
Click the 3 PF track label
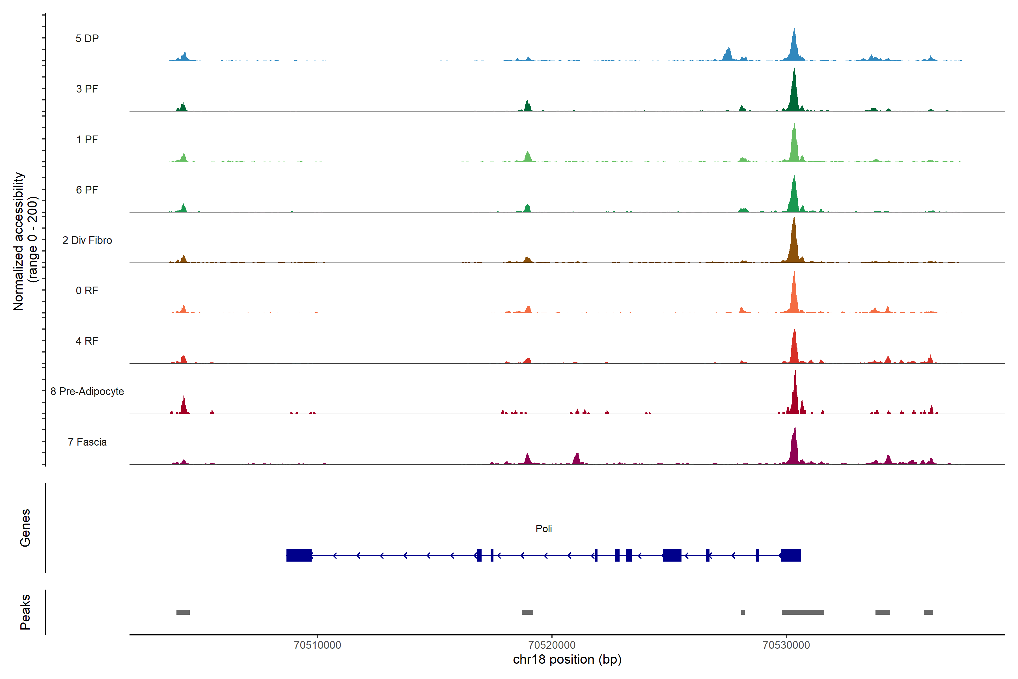coord(87,89)
